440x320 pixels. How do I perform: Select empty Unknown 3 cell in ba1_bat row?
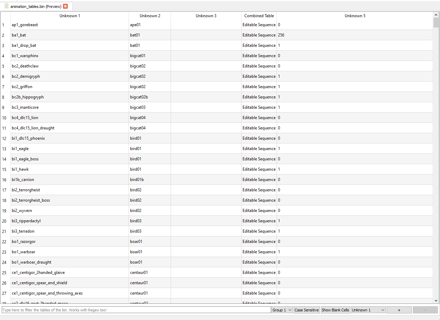(x=206, y=35)
